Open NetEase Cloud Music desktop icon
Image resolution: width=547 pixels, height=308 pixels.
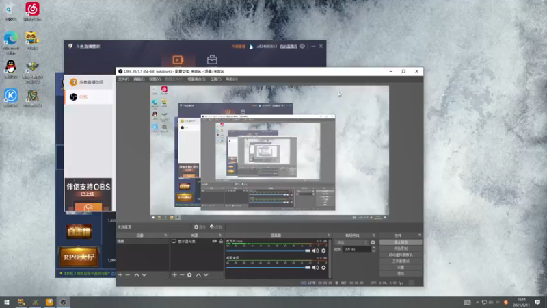pyautogui.click(x=32, y=11)
